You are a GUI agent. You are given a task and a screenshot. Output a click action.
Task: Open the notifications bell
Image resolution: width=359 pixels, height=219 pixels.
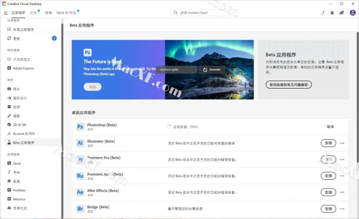332,12
